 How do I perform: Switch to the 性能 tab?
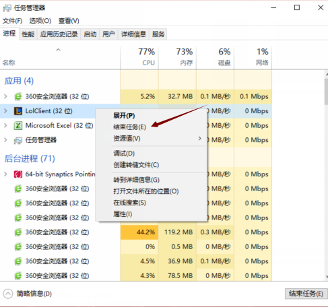(x=28, y=34)
